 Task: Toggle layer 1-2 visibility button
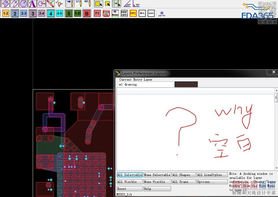[6, 14]
